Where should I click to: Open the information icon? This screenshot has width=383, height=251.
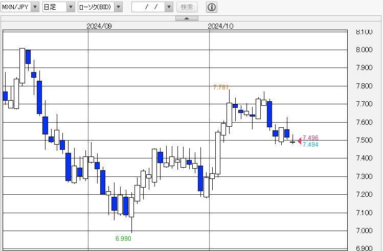(x=212, y=7)
